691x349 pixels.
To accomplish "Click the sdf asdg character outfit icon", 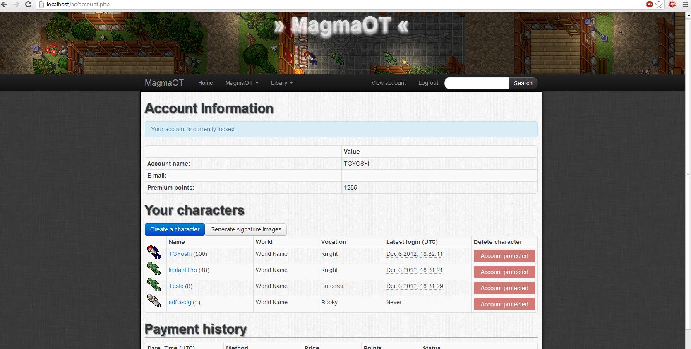I will tap(154, 301).
